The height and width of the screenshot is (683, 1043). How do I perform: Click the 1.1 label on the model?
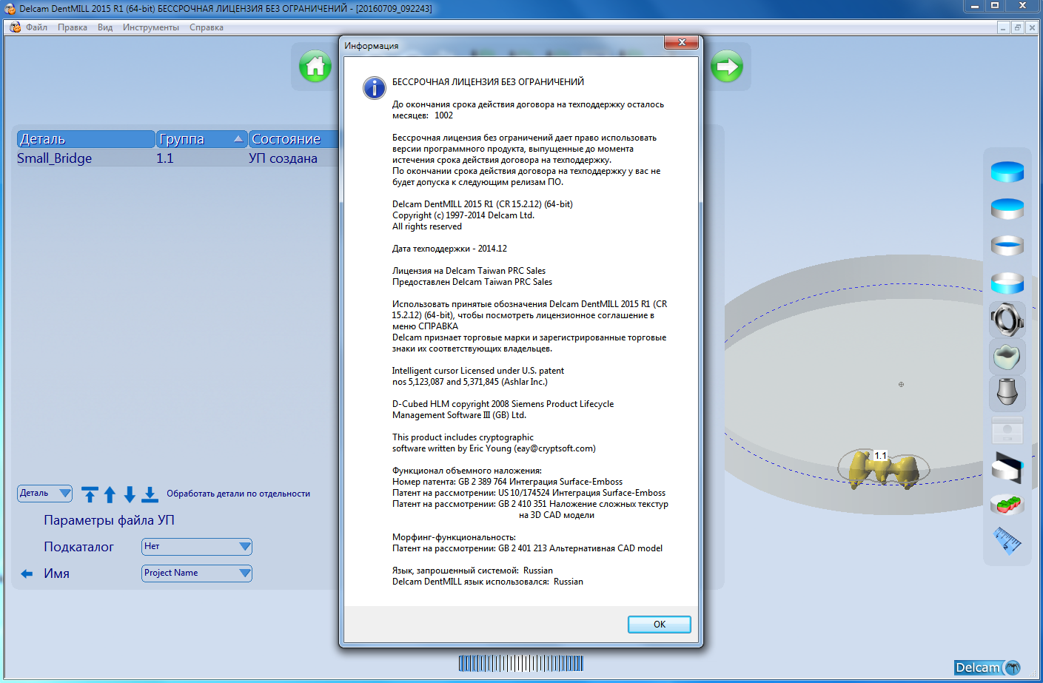pos(880,455)
